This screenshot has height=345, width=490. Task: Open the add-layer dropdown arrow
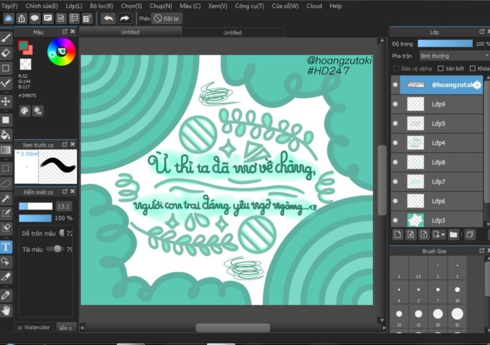(443, 235)
